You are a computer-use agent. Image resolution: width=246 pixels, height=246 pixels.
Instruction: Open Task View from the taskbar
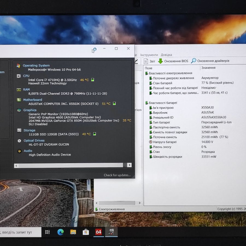(47, 232)
